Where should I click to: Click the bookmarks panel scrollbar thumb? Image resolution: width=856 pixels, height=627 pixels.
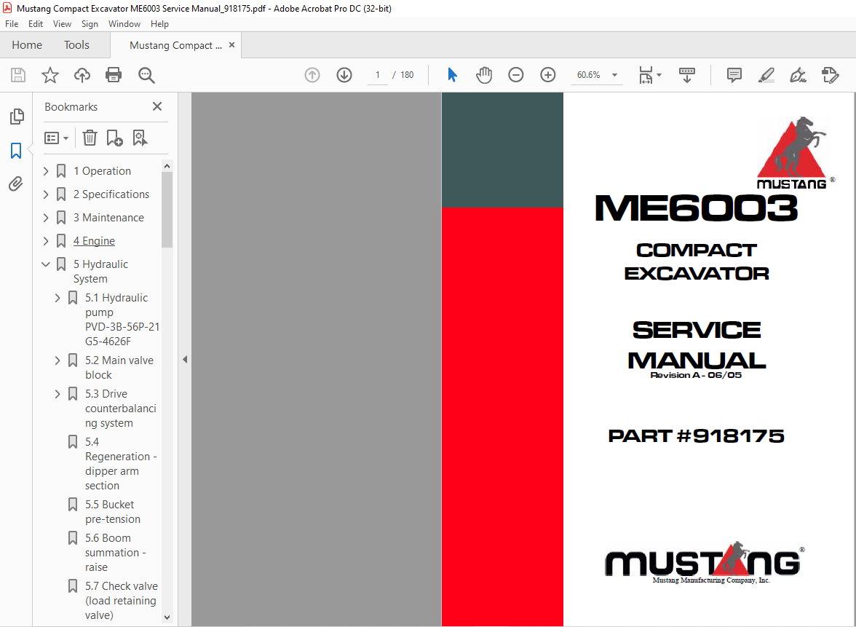(167, 210)
